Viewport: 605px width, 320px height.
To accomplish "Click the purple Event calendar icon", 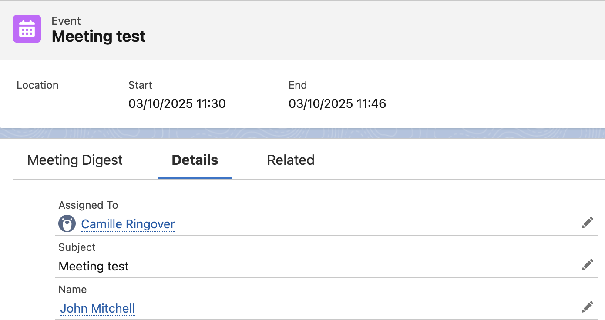I will click(x=27, y=29).
